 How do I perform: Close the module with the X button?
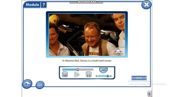147,5
